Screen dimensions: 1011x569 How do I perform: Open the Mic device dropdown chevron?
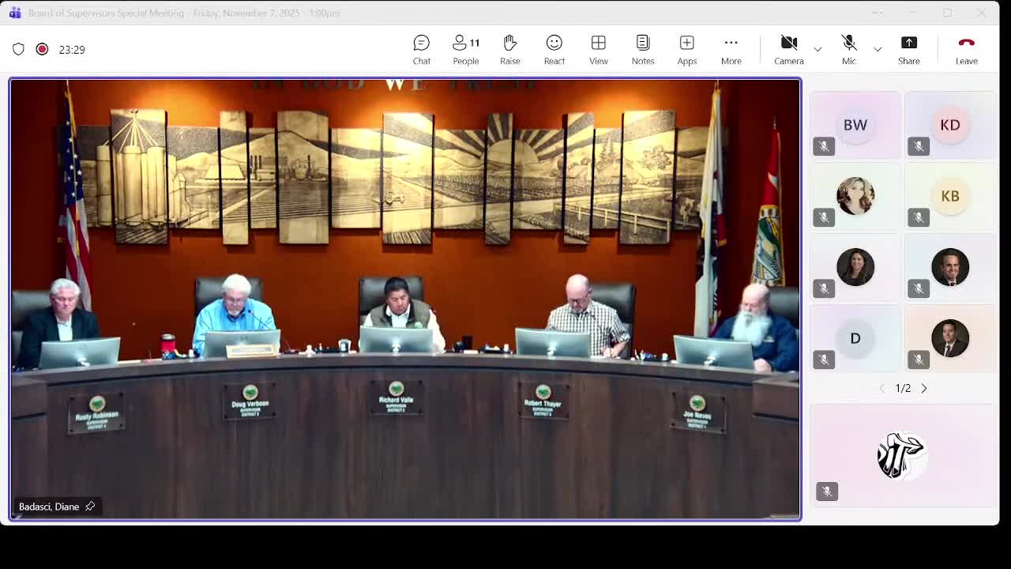point(878,49)
